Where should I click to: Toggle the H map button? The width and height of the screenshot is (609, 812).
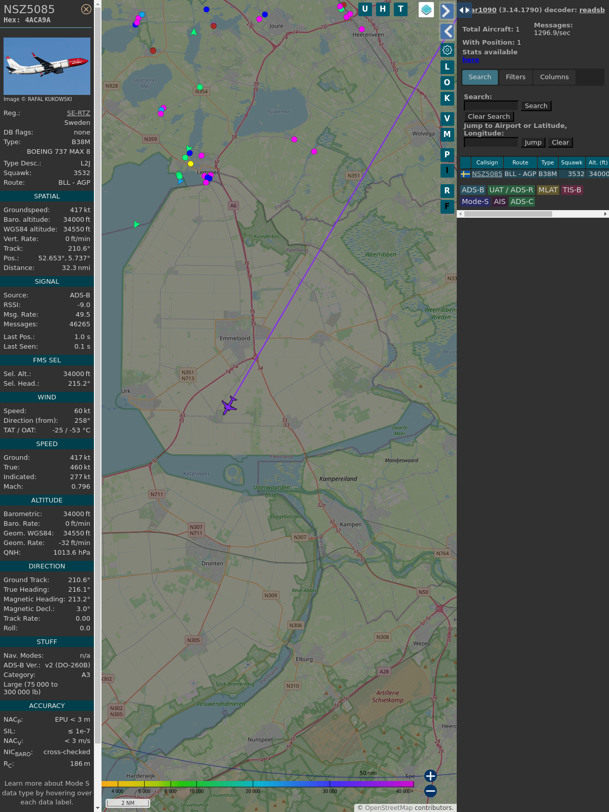(x=383, y=9)
